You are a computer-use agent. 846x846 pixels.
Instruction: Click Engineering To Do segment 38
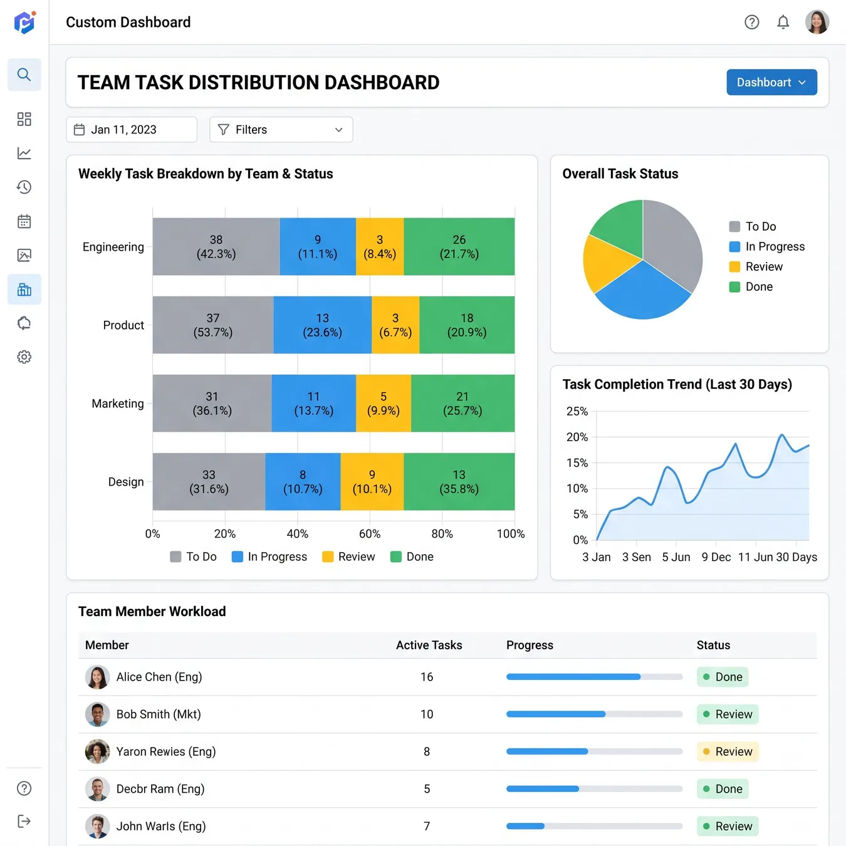tap(216, 247)
